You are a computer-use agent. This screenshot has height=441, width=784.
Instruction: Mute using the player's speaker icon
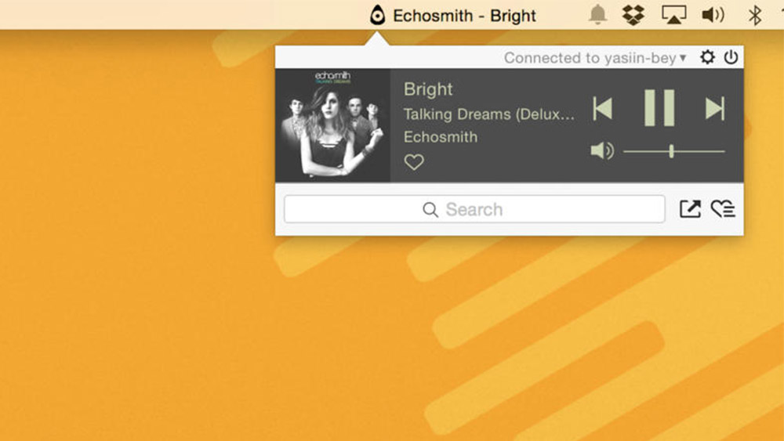click(x=602, y=150)
